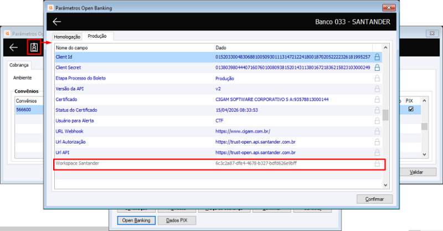Select the Client Secret row label
Viewport: 443px width, 231px height.
tap(68, 68)
